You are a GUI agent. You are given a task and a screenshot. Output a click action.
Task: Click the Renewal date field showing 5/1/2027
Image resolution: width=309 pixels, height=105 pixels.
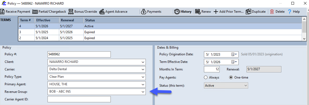(x=264, y=69)
